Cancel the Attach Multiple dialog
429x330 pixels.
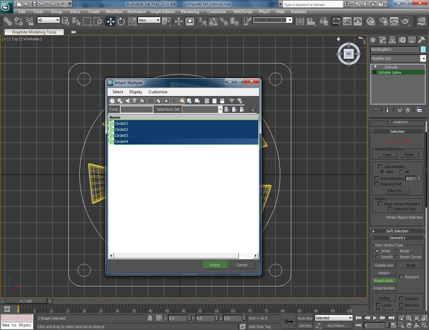pyautogui.click(x=242, y=265)
